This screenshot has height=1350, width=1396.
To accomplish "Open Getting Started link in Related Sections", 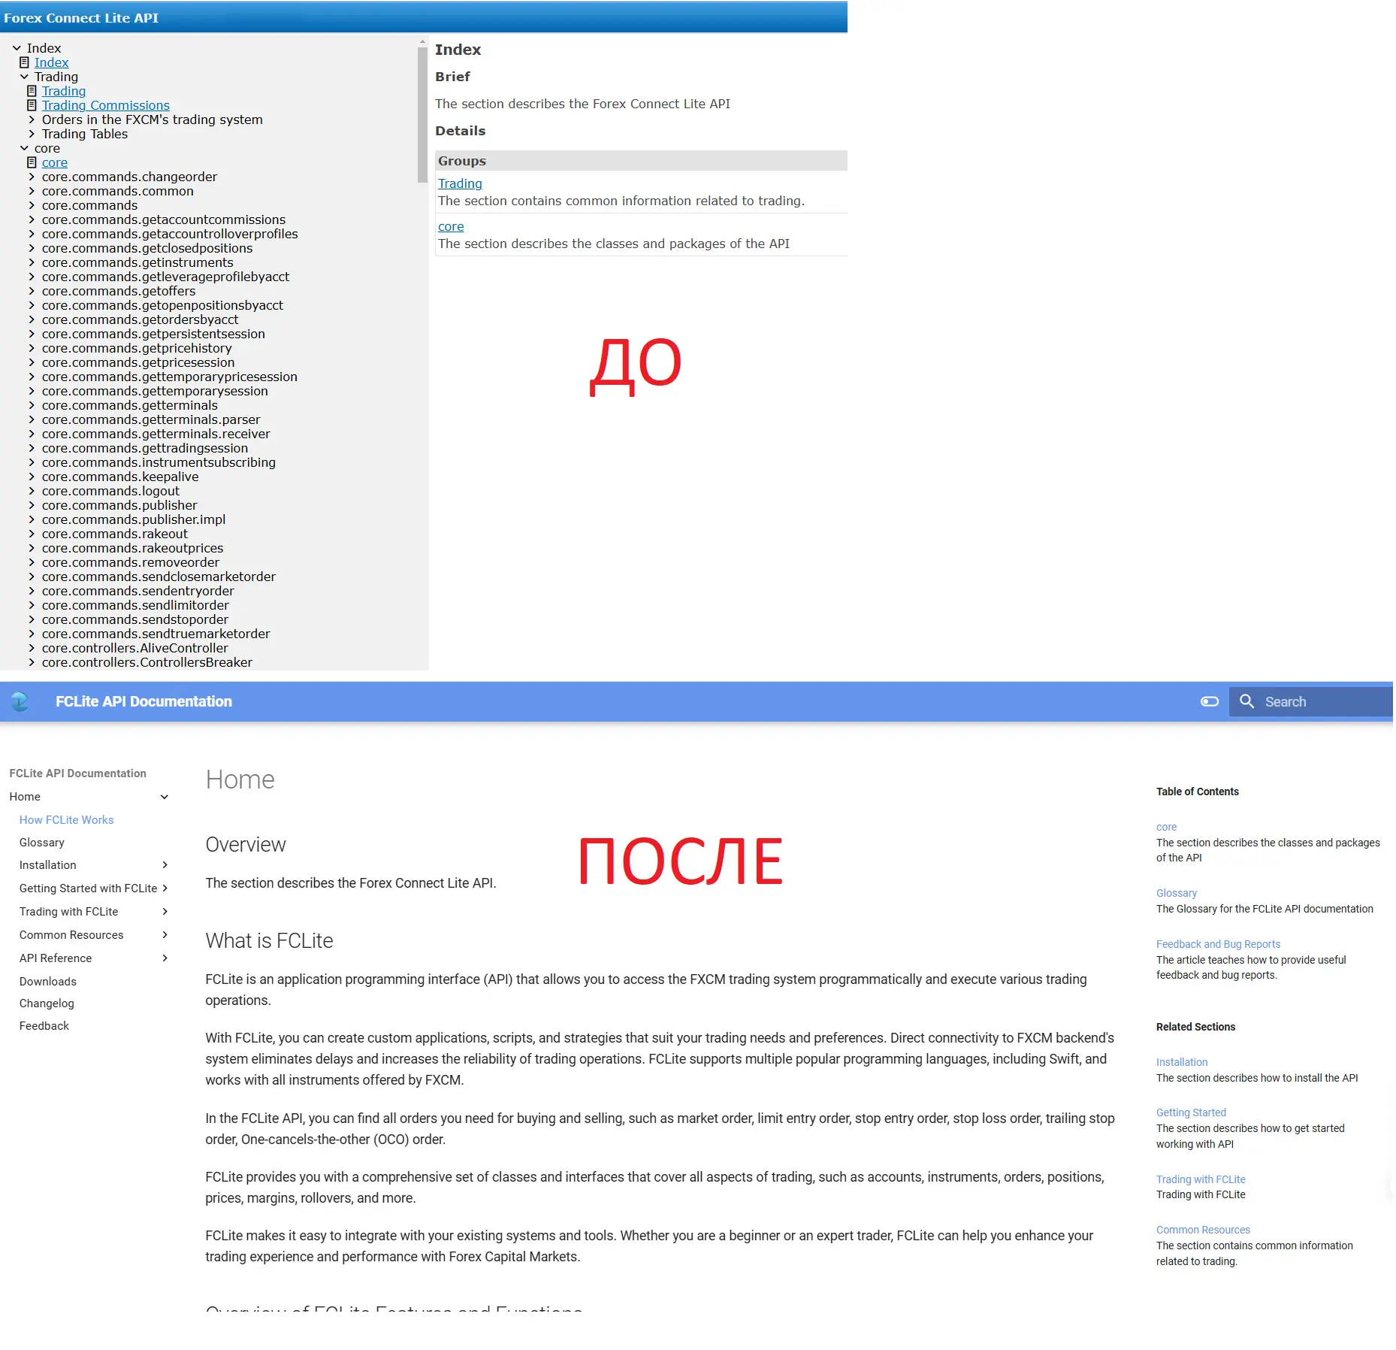I will pyautogui.click(x=1191, y=1112).
